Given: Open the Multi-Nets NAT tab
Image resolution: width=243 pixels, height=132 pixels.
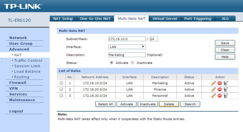Looking at the screenshot, I should point(131,19).
